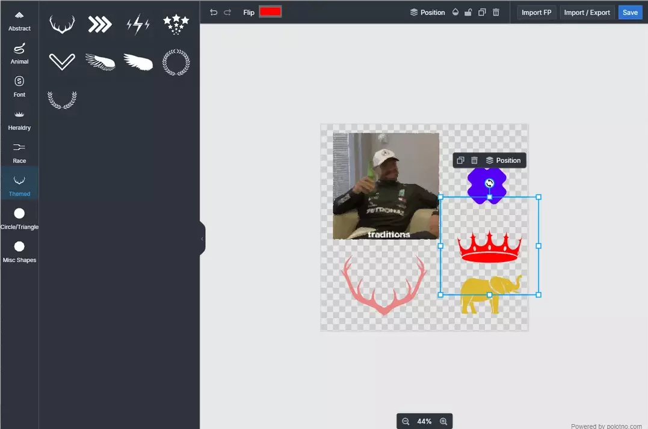Open the opacity droplet control in toolbar
Image resolution: width=648 pixels, height=429 pixels.
455,13
